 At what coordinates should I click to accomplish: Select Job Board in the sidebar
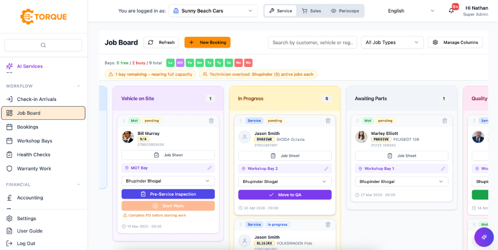coord(43,113)
